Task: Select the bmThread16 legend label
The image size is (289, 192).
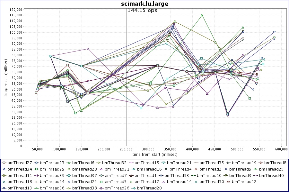Action: click(149, 169)
